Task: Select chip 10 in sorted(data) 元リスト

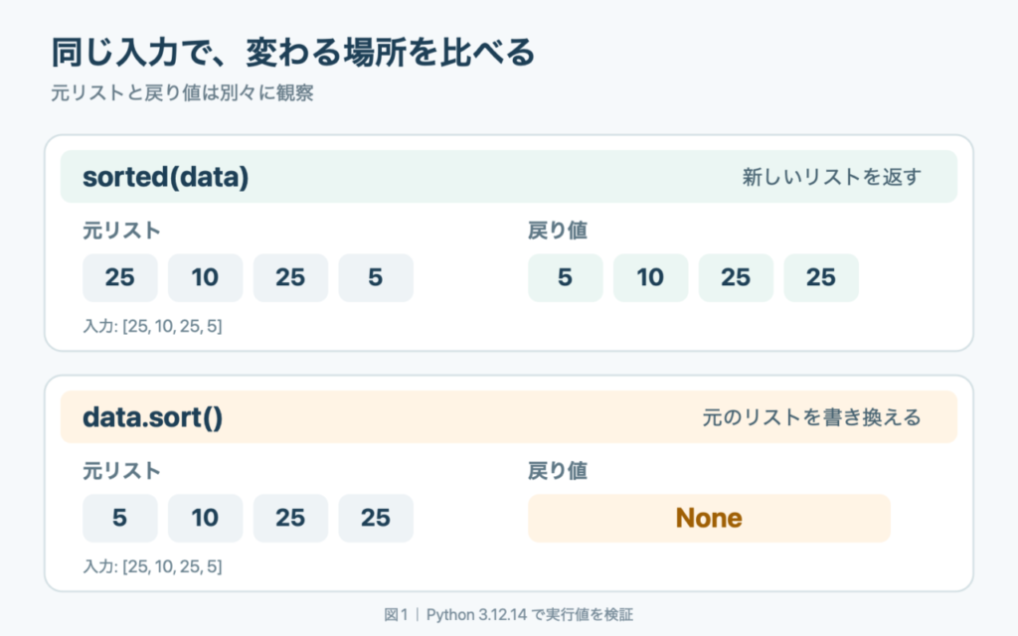Action: tap(205, 278)
